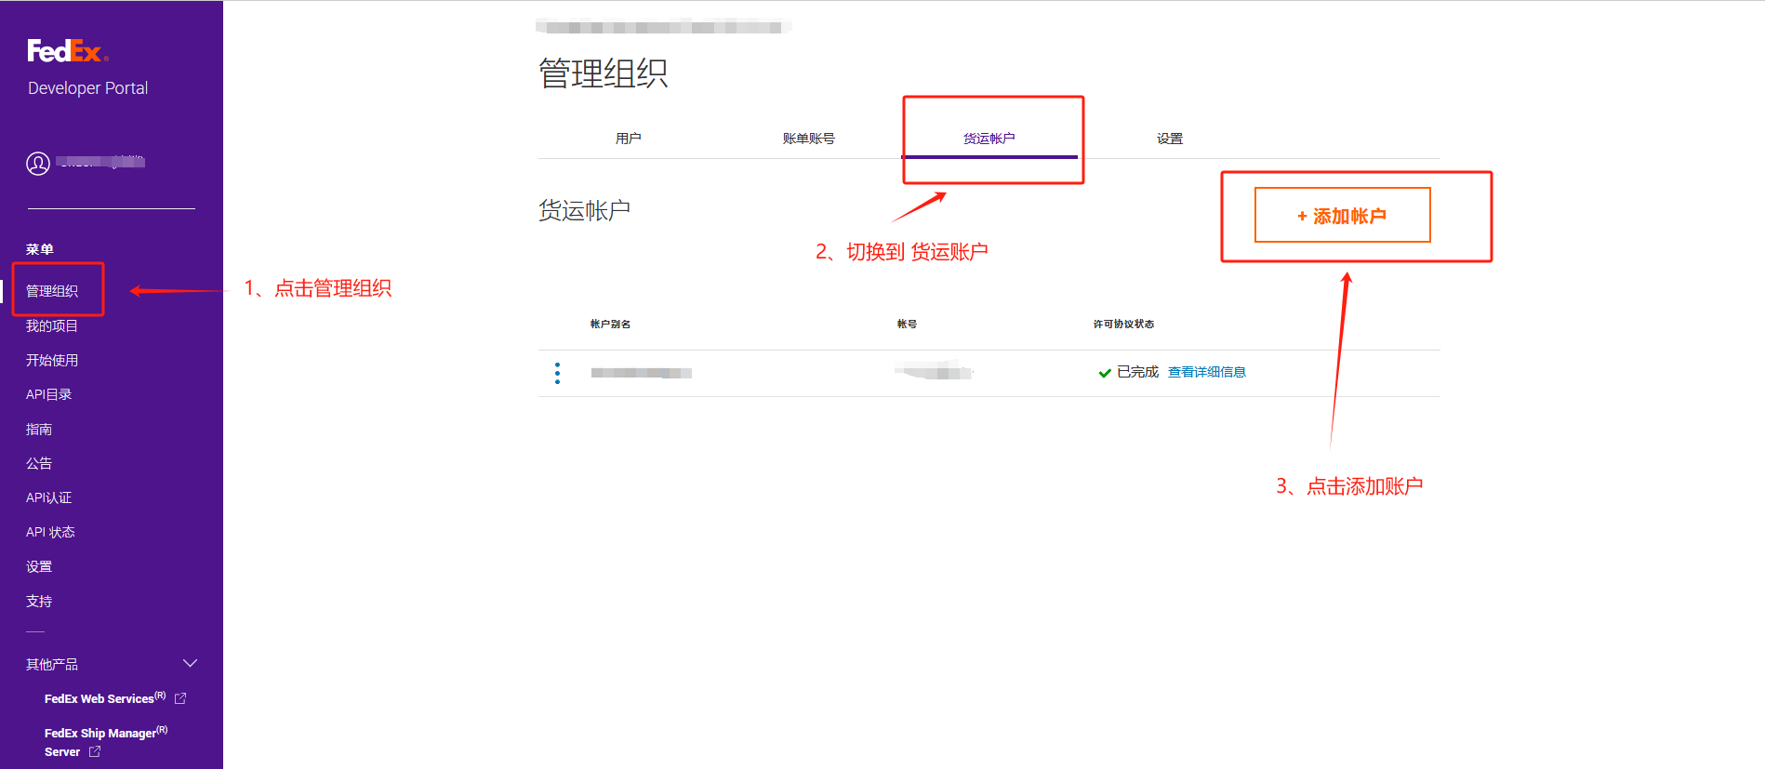Click the user profile avatar icon
Viewport: 1765px width, 769px height.
click(38, 164)
